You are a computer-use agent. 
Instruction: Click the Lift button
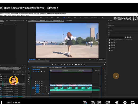click(x=76, y=65)
